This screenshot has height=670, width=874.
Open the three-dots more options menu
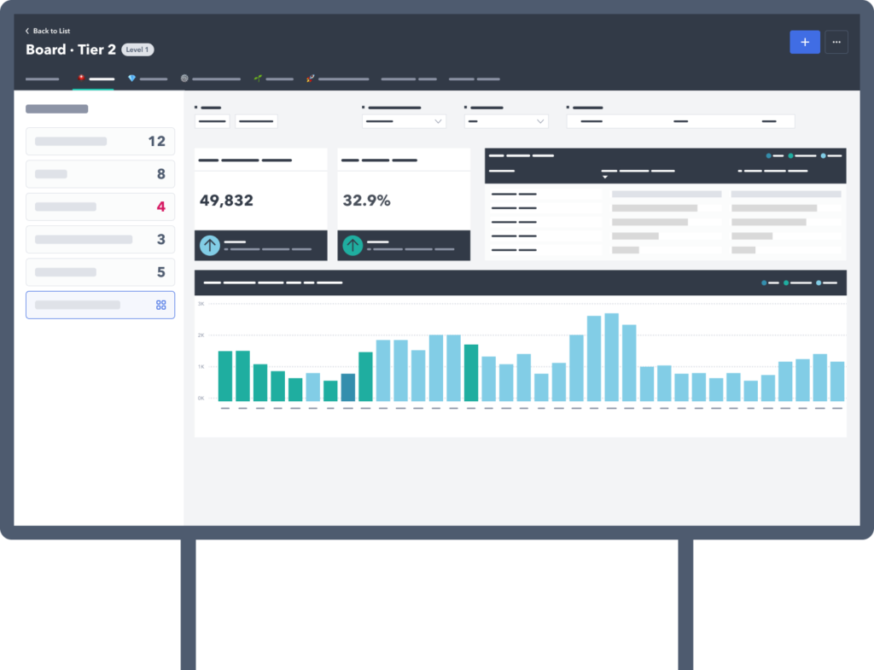coord(836,42)
